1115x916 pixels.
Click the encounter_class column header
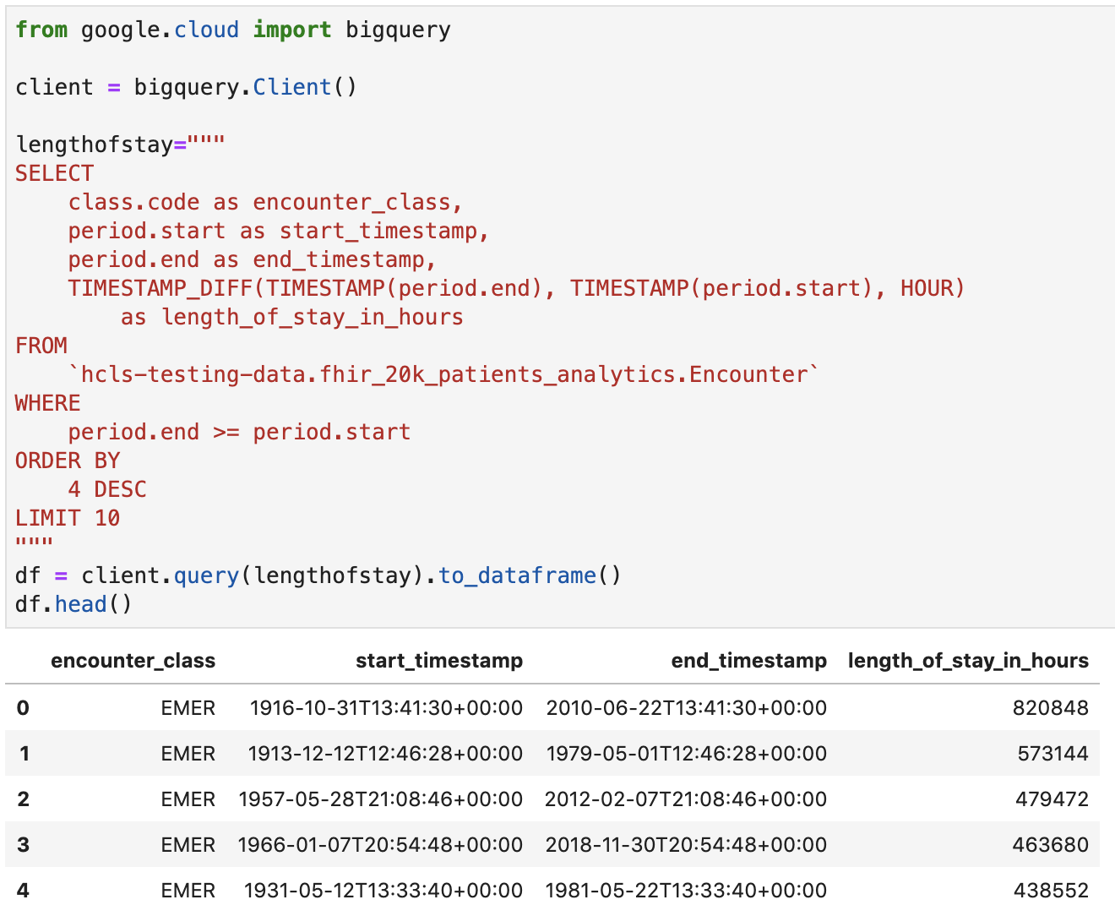[133, 661]
